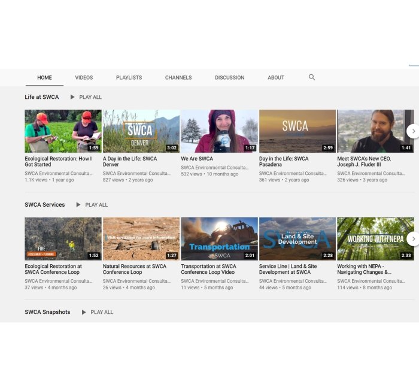This screenshot has width=419, height=387.
Task: Click the 11 views • 5 months ago text
Action: coord(207,287)
